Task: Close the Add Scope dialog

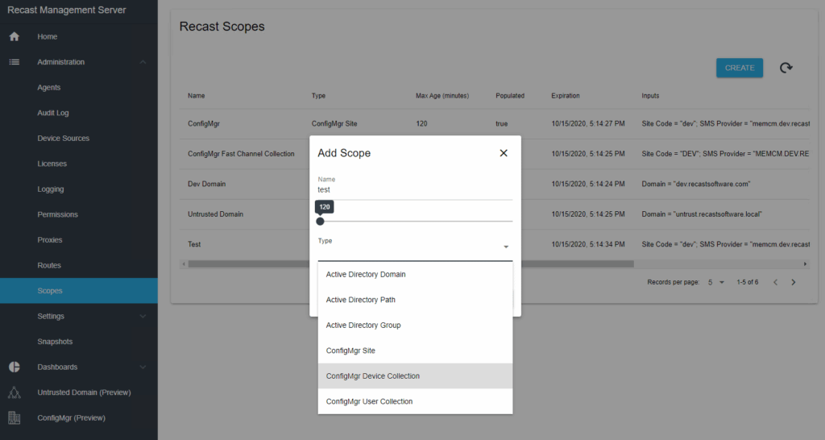Action: pyautogui.click(x=504, y=153)
